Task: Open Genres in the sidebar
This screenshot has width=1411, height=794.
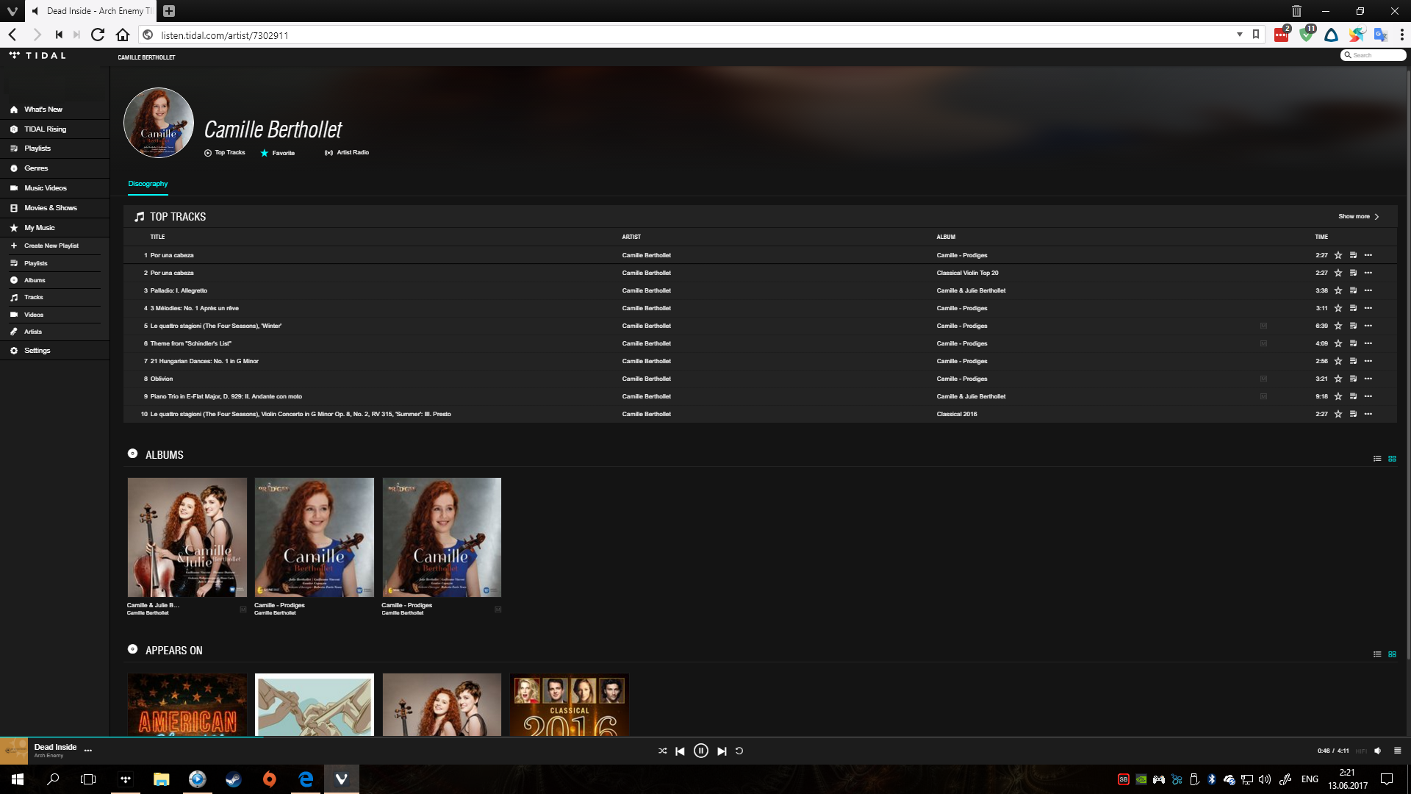Action: (x=36, y=168)
